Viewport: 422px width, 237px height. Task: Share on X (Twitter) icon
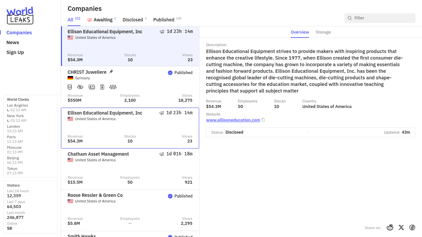point(401,227)
